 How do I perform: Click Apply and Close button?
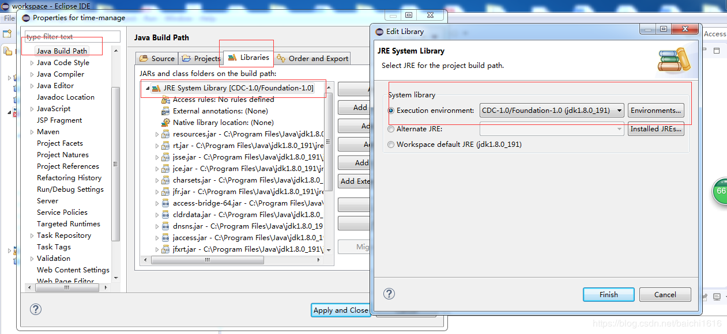pos(340,310)
